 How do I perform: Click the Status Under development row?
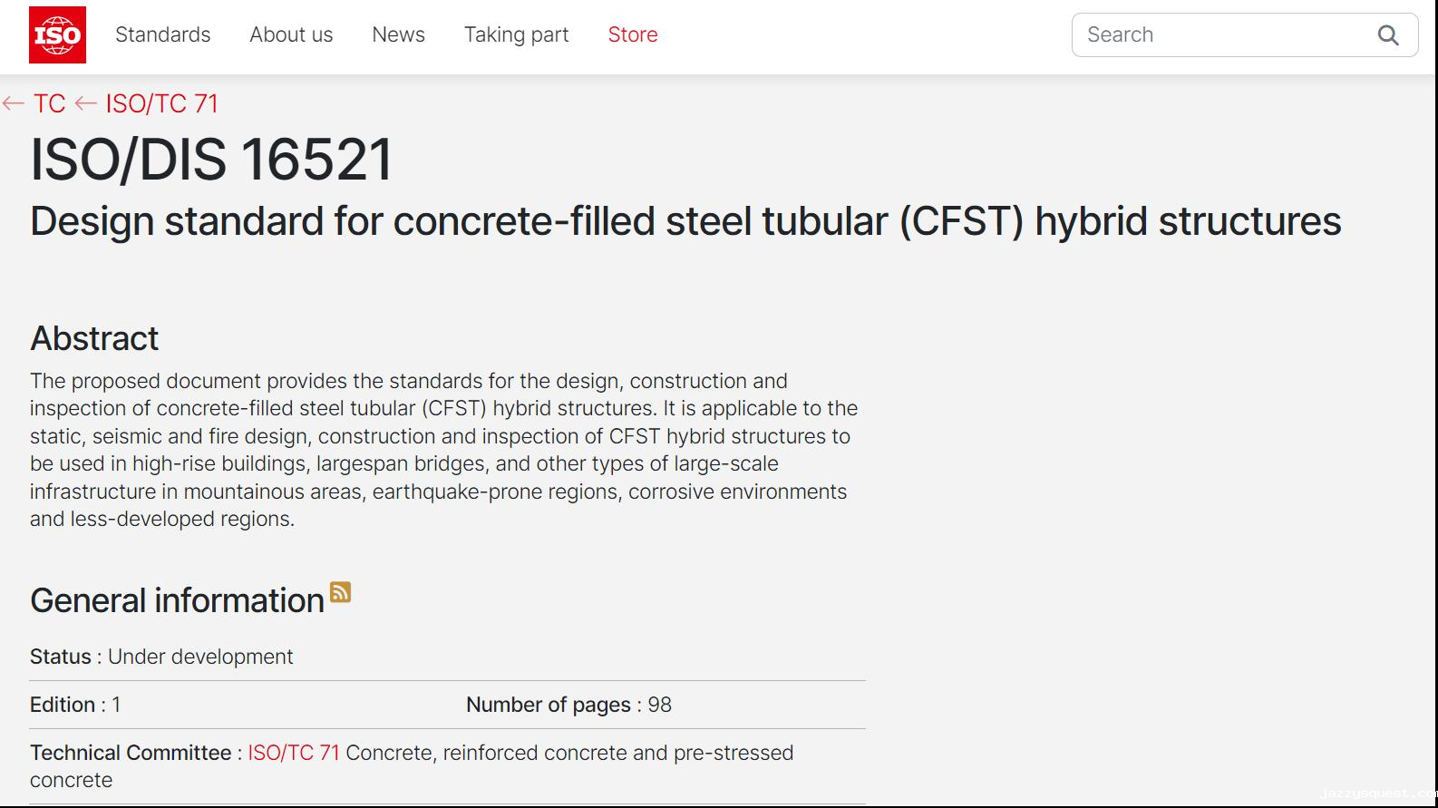(161, 657)
